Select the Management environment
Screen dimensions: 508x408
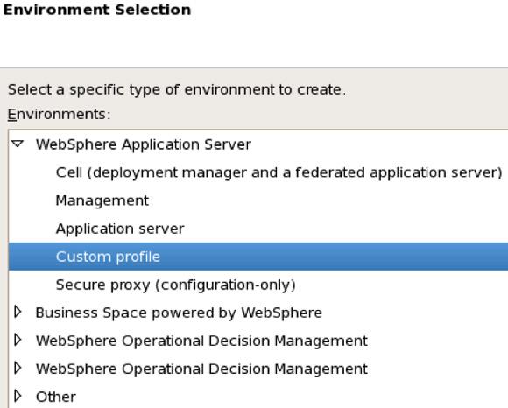click(102, 200)
